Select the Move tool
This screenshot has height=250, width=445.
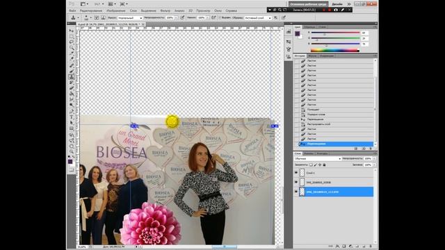71,31
